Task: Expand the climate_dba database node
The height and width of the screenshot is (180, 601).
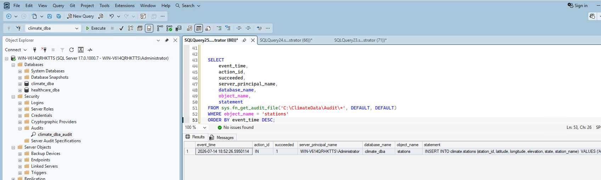Action: click(x=20, y=84)
